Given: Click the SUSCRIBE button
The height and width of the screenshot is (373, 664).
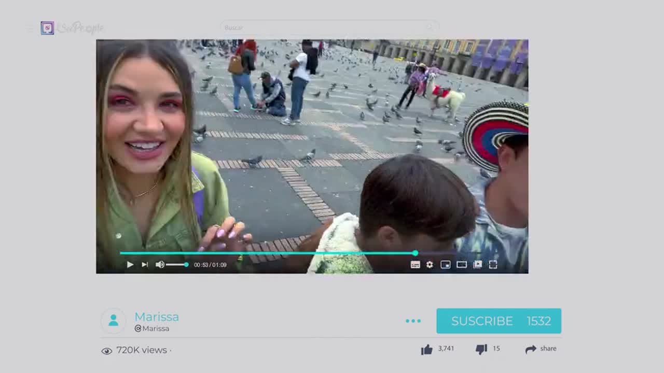Looking at the screenshot, I should 499,321.
